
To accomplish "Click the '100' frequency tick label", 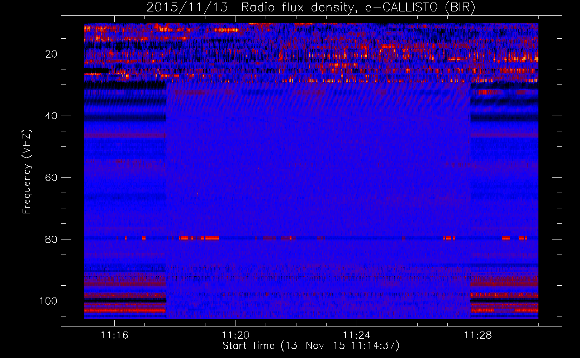I will pos(48,301).
